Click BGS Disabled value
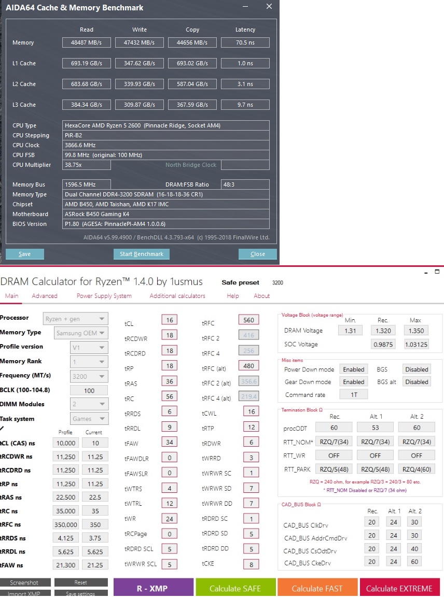The image size is (444, 598). pos(417,369)
